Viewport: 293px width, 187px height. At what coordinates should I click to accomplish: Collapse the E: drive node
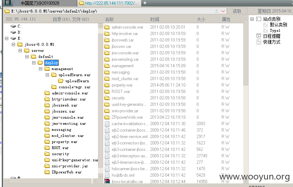[x=7, y=38]
